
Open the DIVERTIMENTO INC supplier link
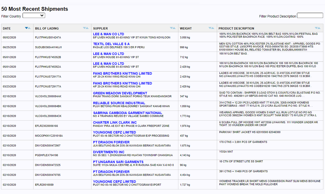pos(109,152)
